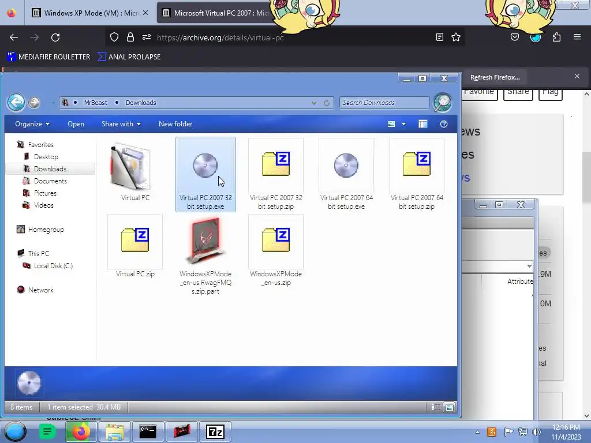Open the Organize menu
Image resolution: width=591 pixels, height=443 pixels.
point(32,124)
